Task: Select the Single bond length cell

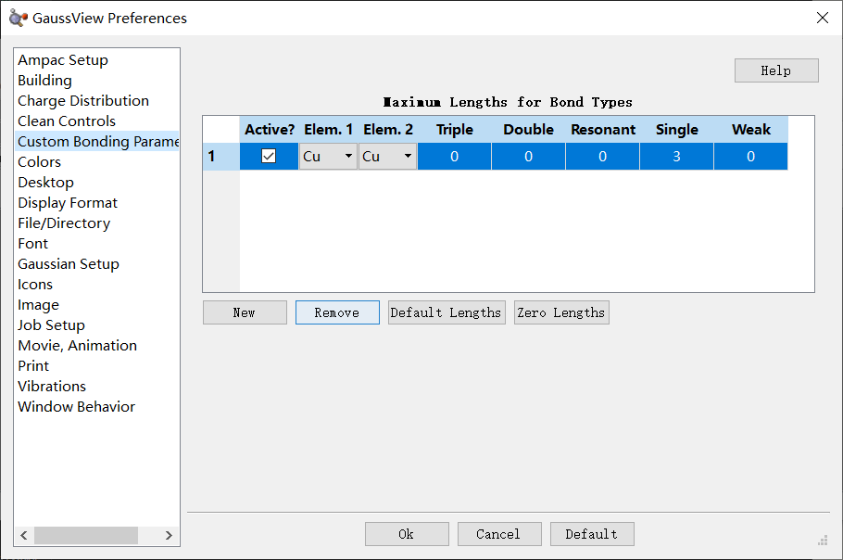Action: pyautogui.click(x=676, y=157)
